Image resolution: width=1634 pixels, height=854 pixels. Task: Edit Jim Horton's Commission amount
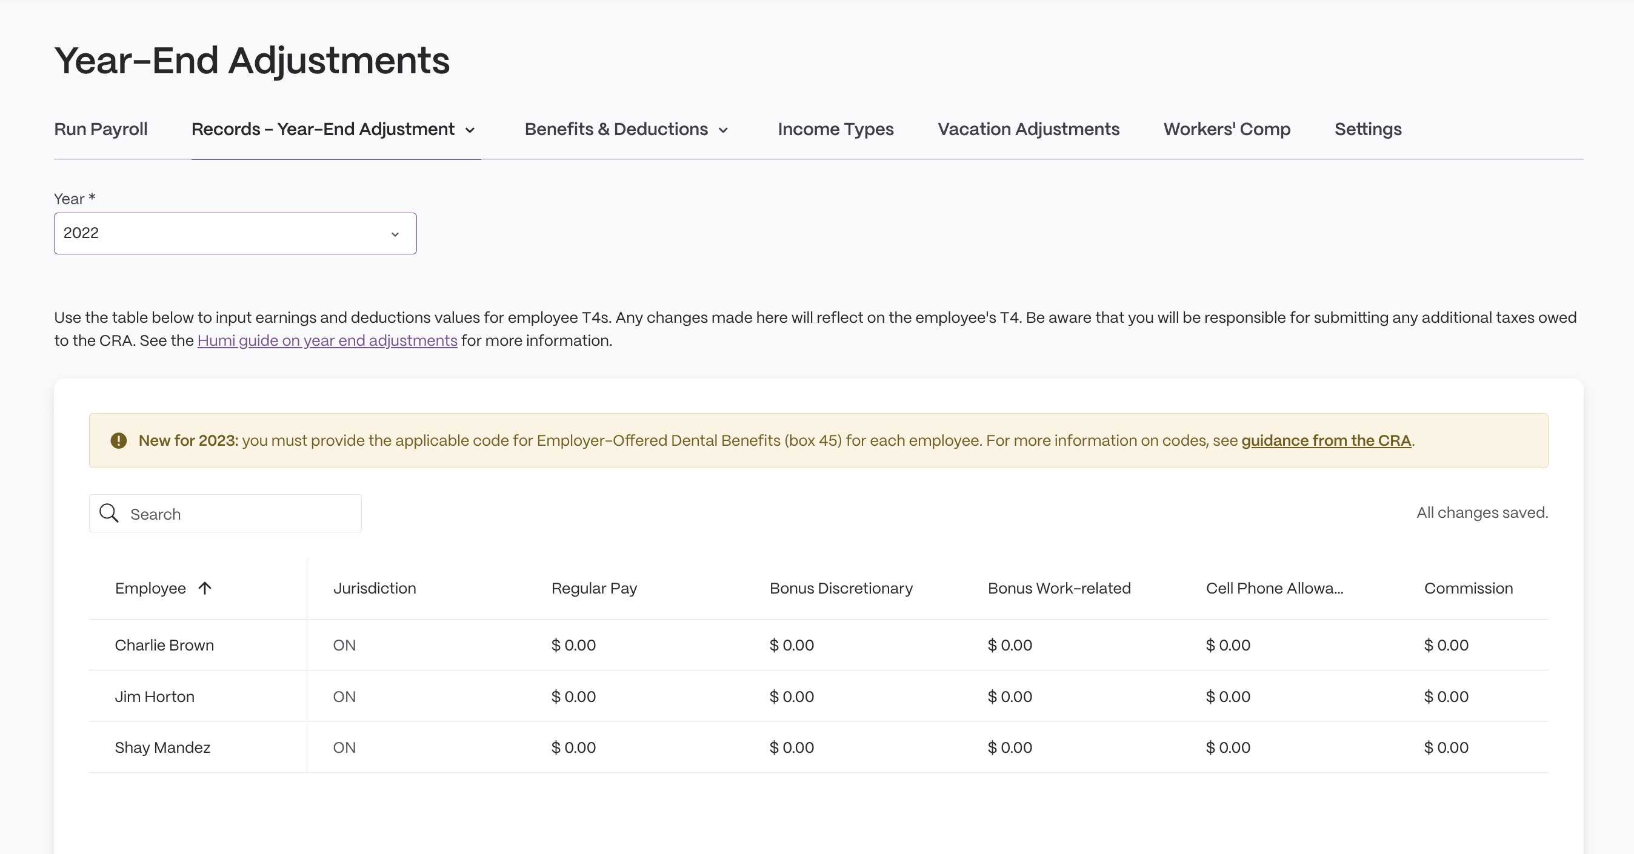pos(1446,697)
